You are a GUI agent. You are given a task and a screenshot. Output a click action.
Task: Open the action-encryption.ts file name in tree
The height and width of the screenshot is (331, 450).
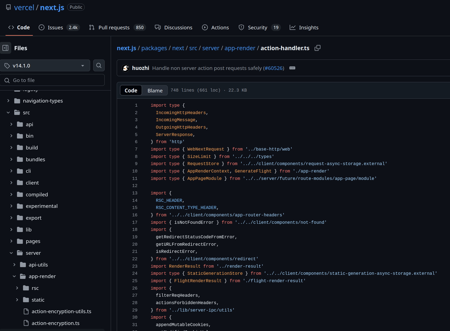56,323
